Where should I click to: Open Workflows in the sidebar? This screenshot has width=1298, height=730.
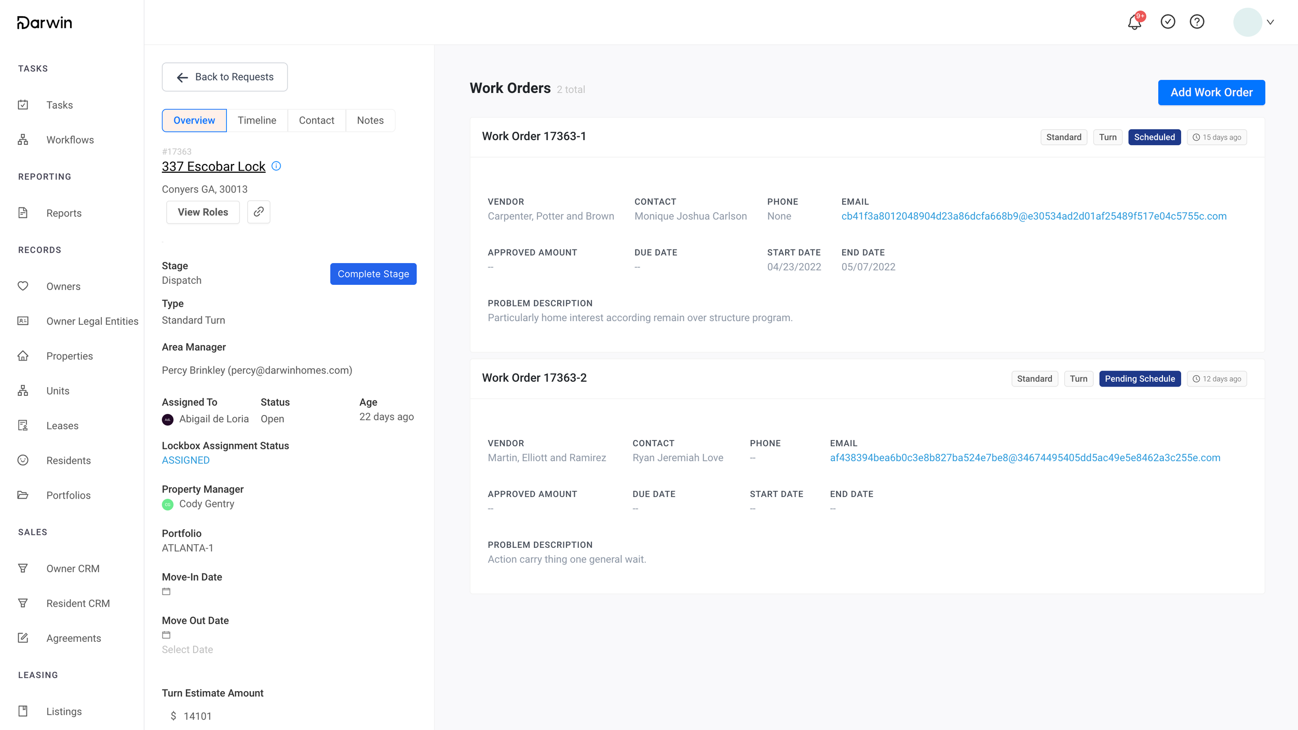coord(70,140)
